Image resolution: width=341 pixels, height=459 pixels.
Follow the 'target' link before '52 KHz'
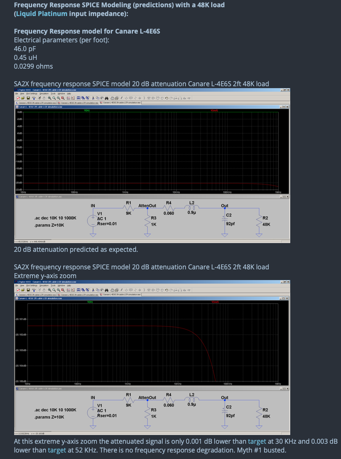[57, 450]
